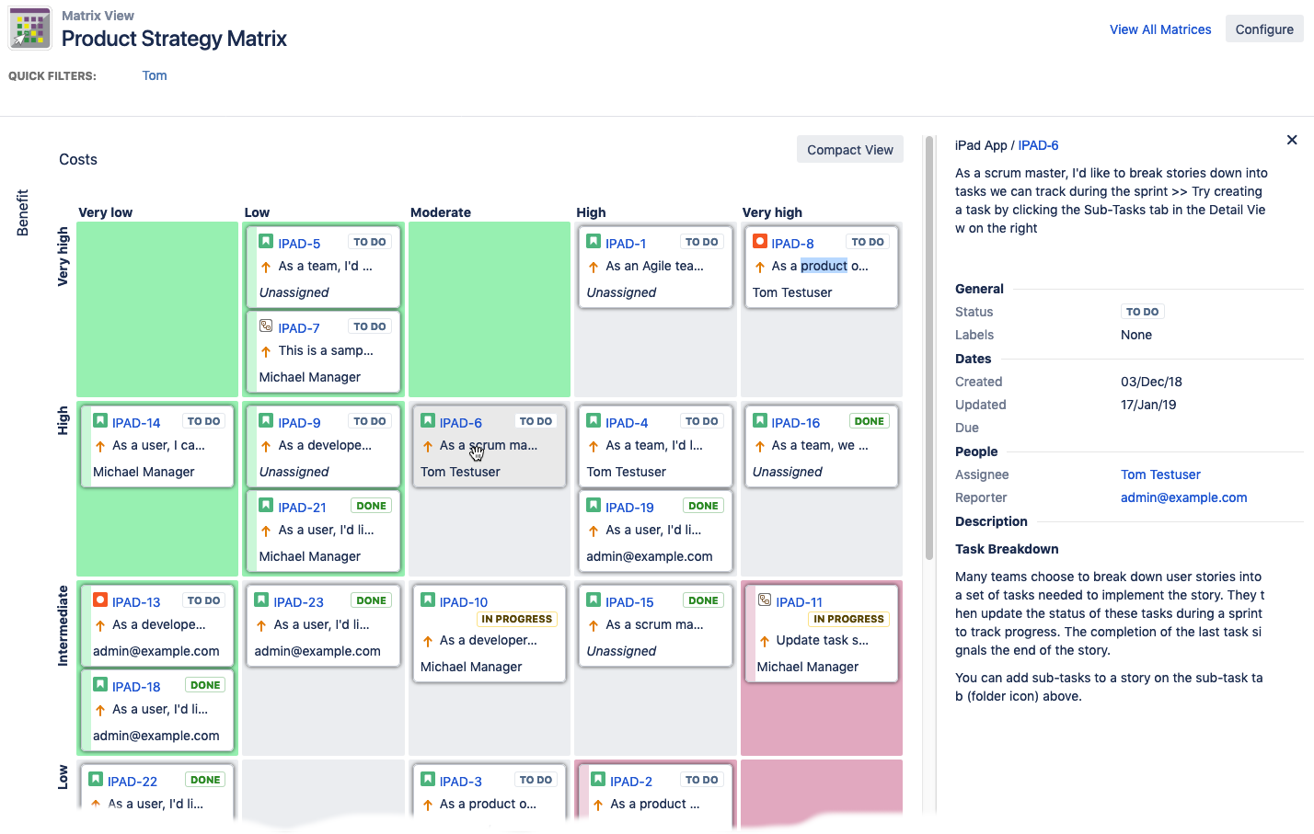Image resolution: width=1314 pixels, height=834 pixels.
Task: Open issue IPAD-9 key link
Action: pos(299,423)
